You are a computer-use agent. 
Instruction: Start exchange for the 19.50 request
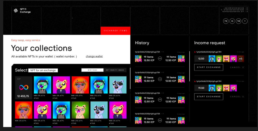[209, 97]
